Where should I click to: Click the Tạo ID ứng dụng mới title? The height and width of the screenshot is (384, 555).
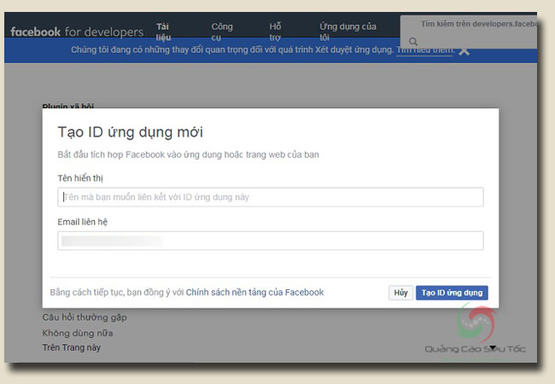point(131,132)
